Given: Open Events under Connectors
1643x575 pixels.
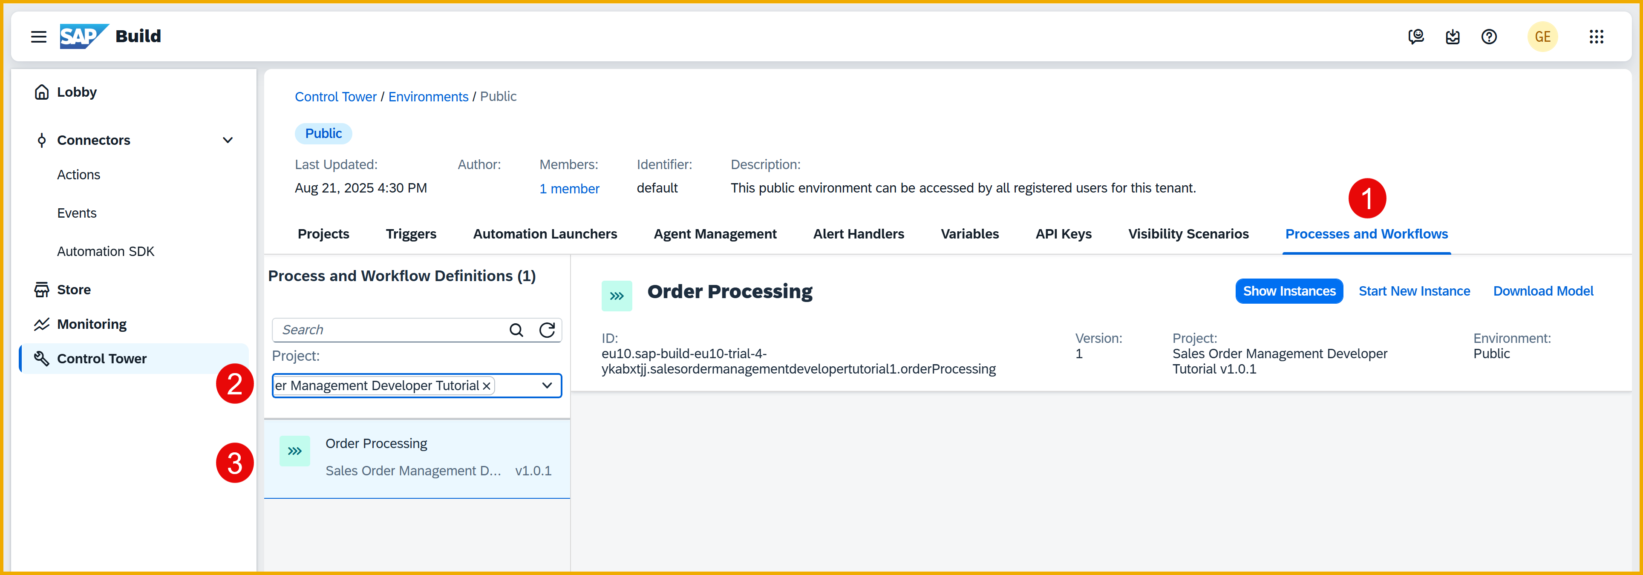Looking at the screenshot, I should (77, 213).
